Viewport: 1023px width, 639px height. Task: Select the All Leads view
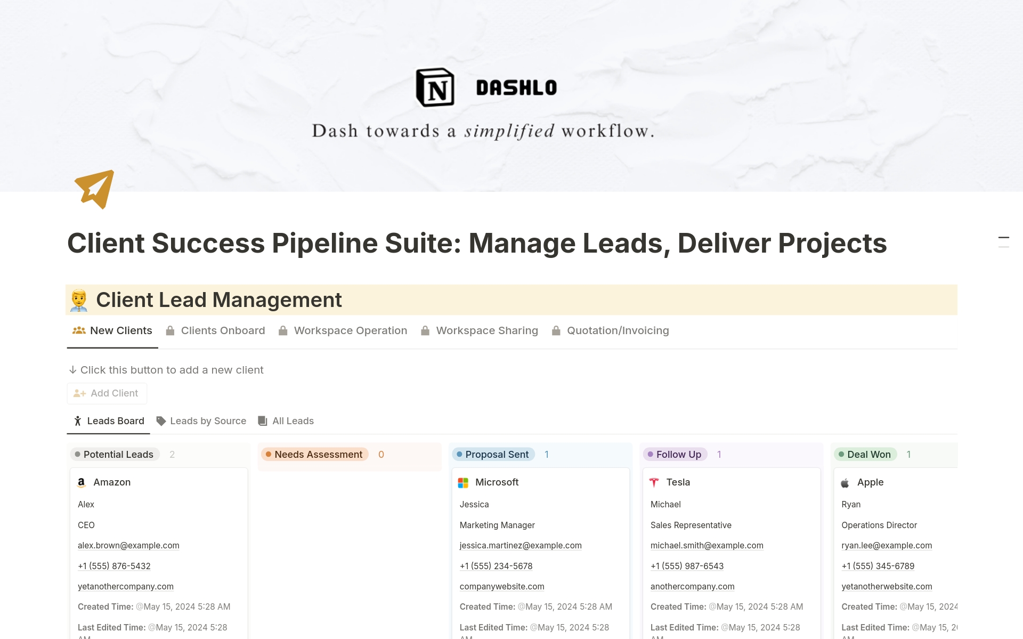click(293, 421)
